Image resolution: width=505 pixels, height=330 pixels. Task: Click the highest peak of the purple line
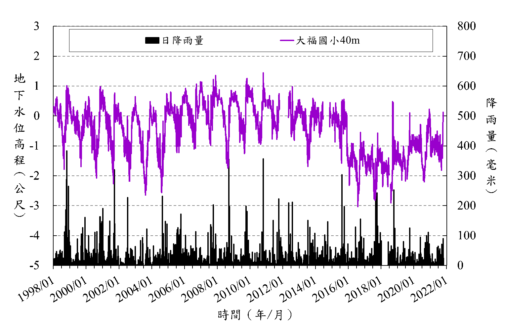point(263,73)
